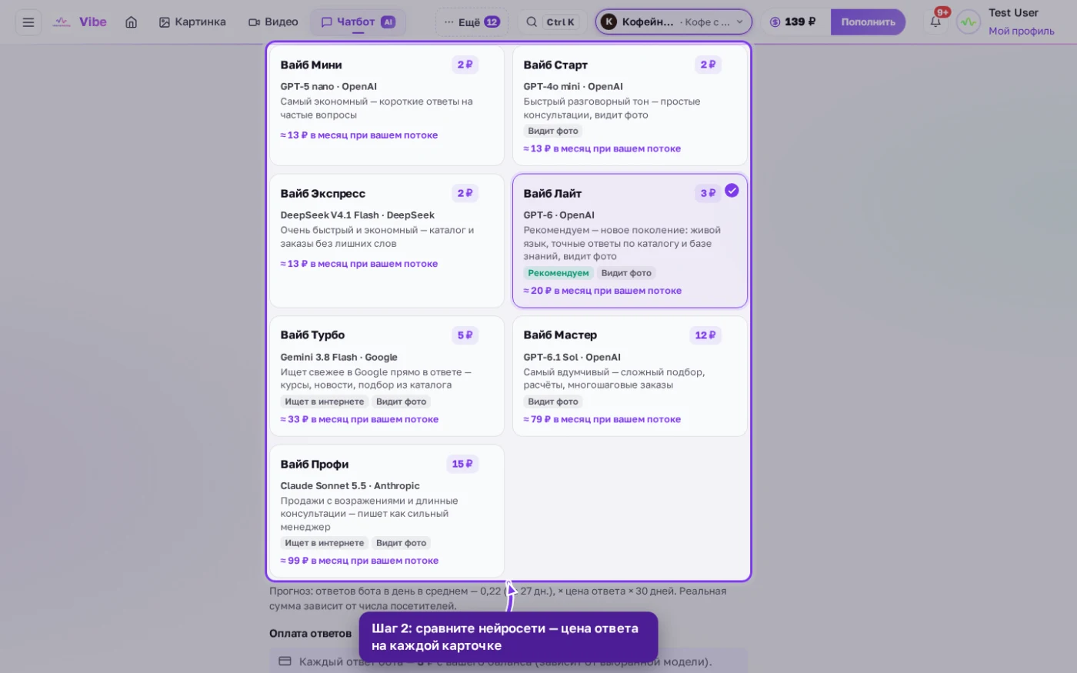Image resolution: width=1077 pixels, height=673 pixels.
Task: Open the hamburger menu
Action: tap(28, 22)
